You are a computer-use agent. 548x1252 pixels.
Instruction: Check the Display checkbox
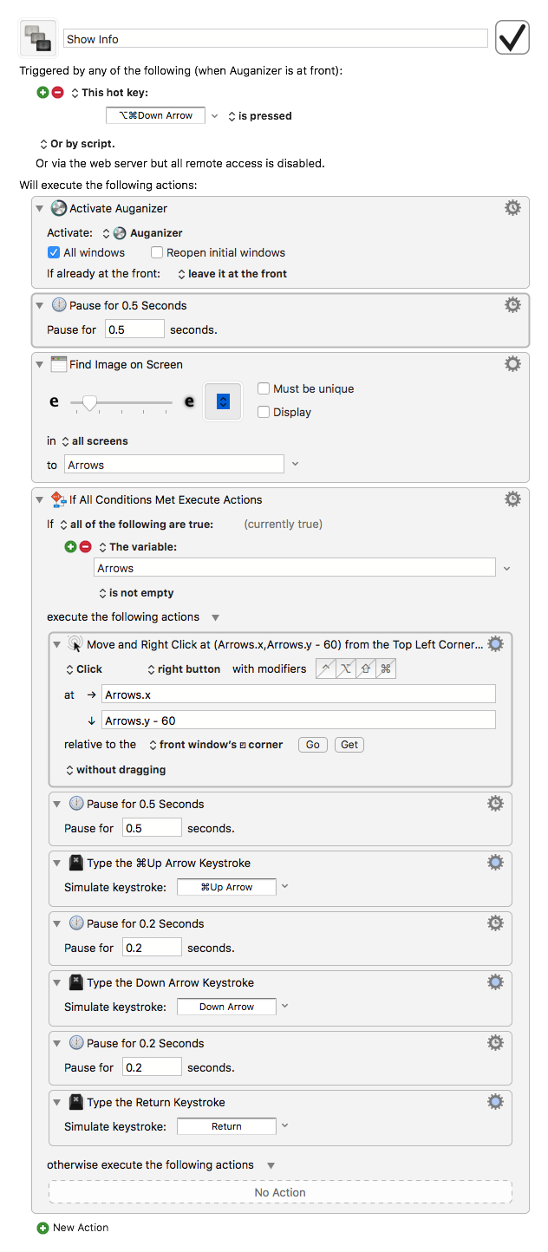[264, 412]
